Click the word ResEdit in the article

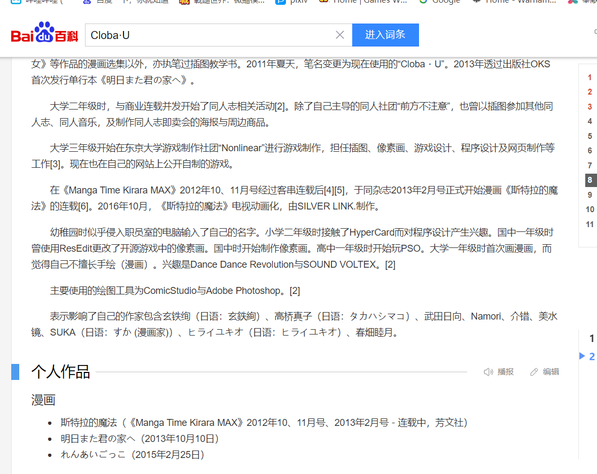76,248
